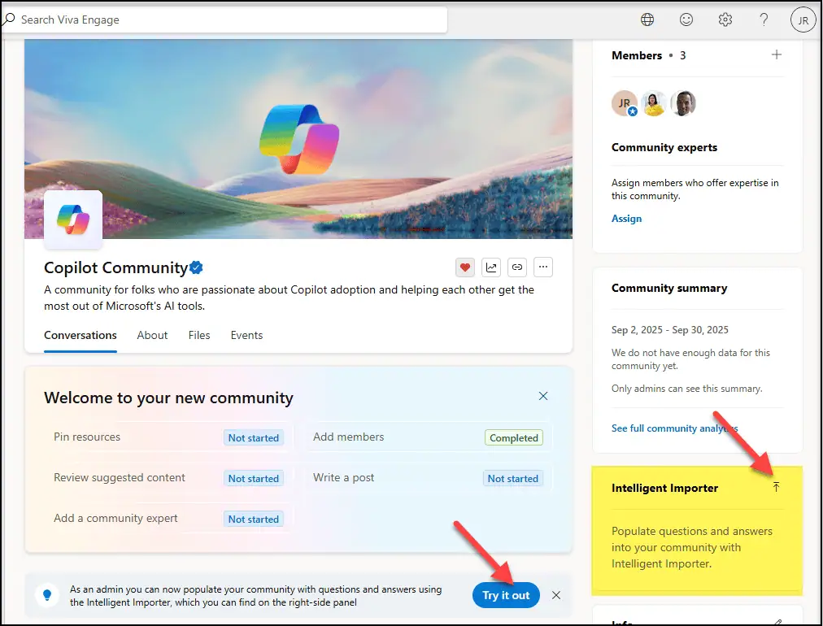This screenshot has height=626, width=823.
Task: Open the JR profile avatar menu
Action: [803, 20]
